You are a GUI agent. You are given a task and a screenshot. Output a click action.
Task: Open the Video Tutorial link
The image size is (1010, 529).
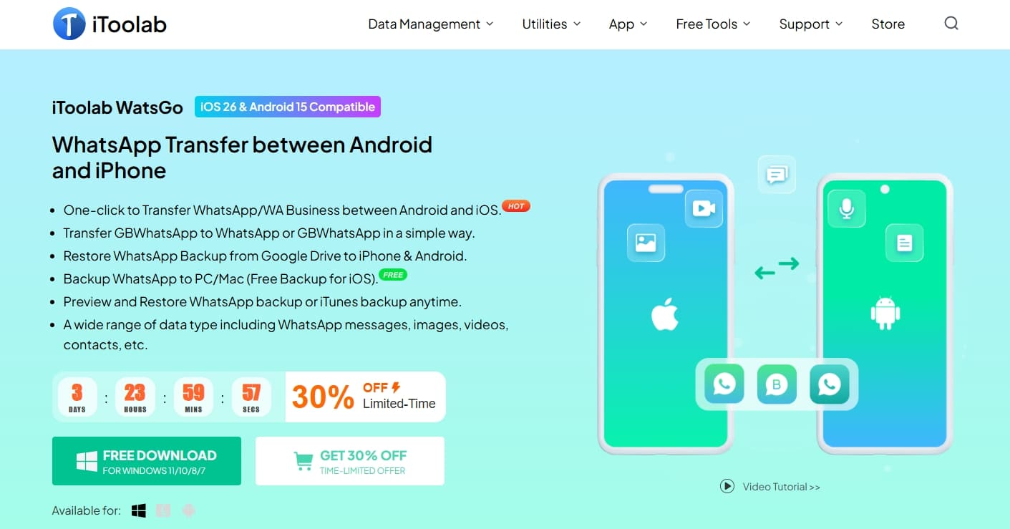click(781, 487)
